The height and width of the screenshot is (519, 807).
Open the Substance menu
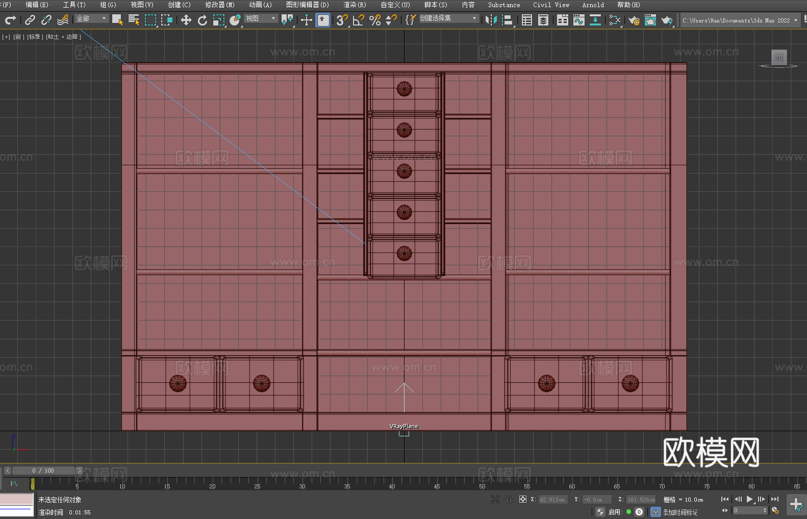[x=504, y=5]
